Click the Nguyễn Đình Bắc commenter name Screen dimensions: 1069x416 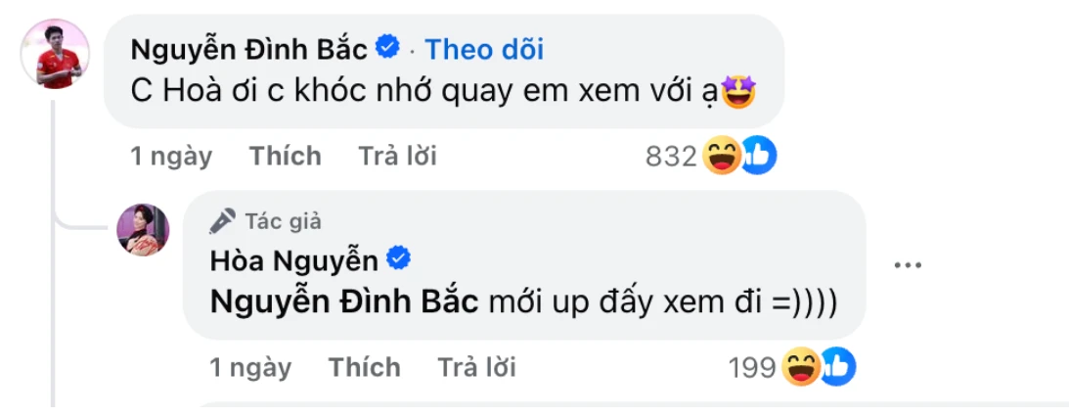(x=249, y=48)
